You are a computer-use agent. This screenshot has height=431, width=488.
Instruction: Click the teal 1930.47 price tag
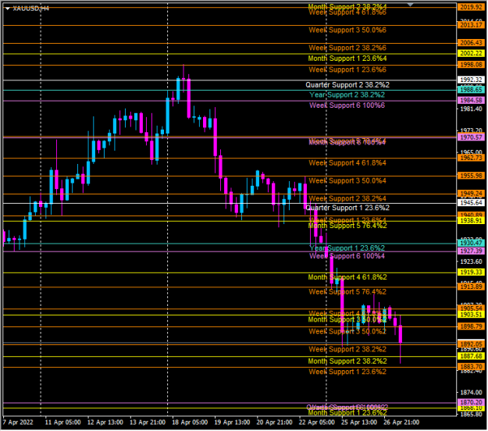471,243
